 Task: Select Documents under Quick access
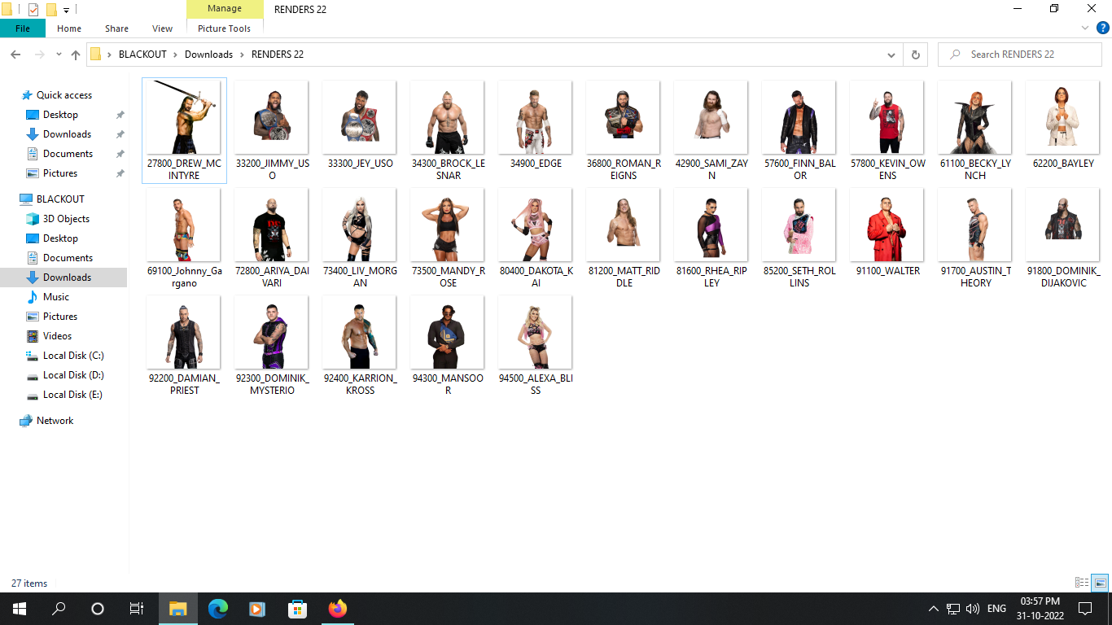(68, 154)
